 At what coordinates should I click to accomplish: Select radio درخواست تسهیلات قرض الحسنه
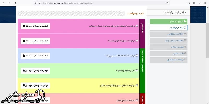(x=137, y=41)
